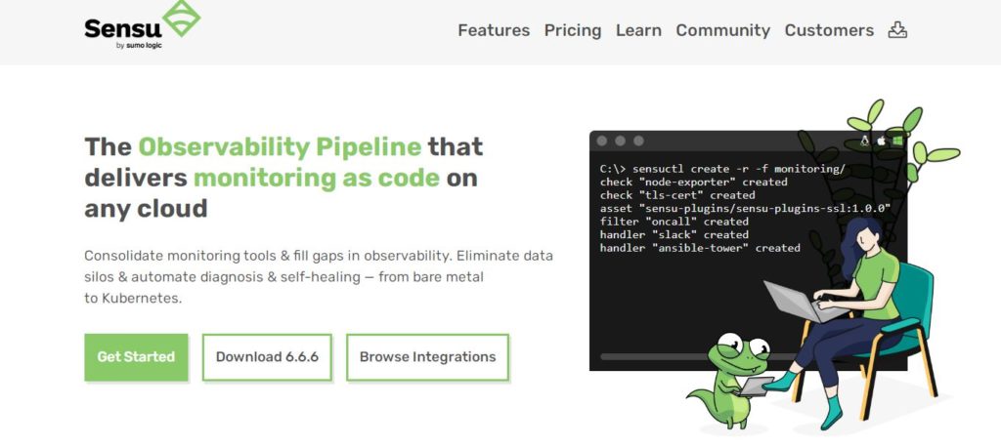
Task: Select the Linux penguin icon in terminal
Action: click(864, 142)
